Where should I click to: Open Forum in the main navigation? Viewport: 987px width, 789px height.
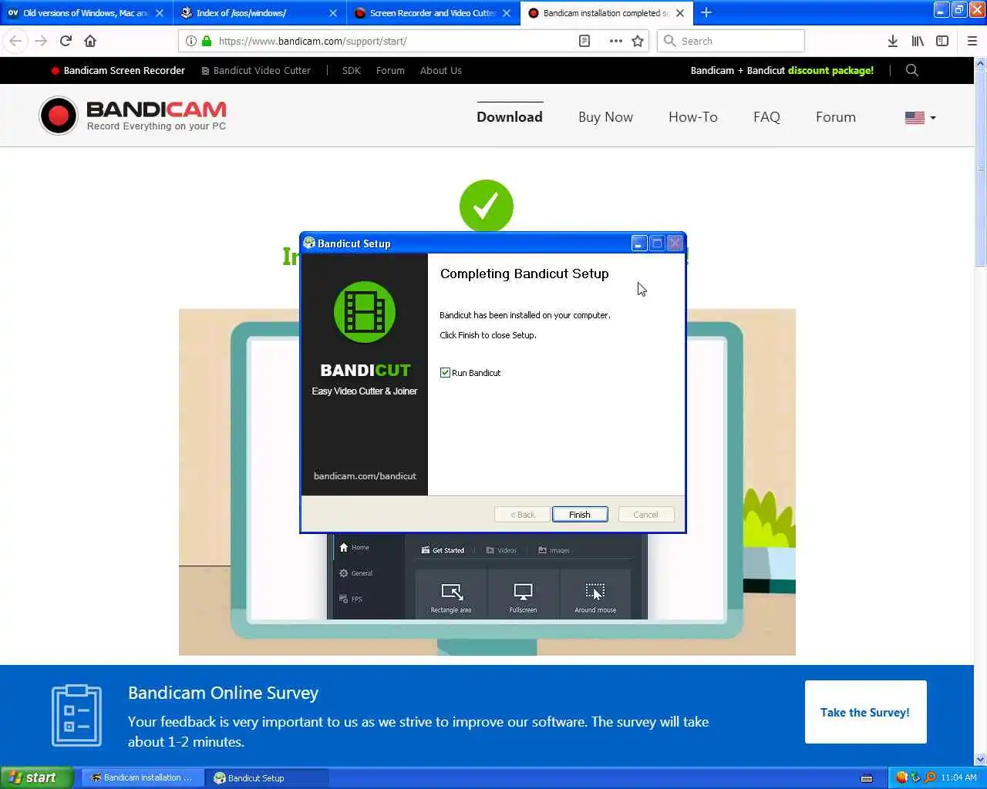[836, 117]
